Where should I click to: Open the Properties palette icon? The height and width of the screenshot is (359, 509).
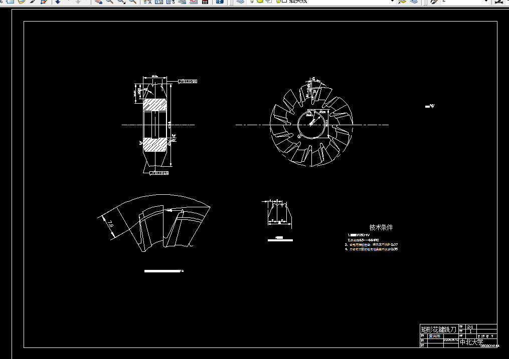[147, 2]
